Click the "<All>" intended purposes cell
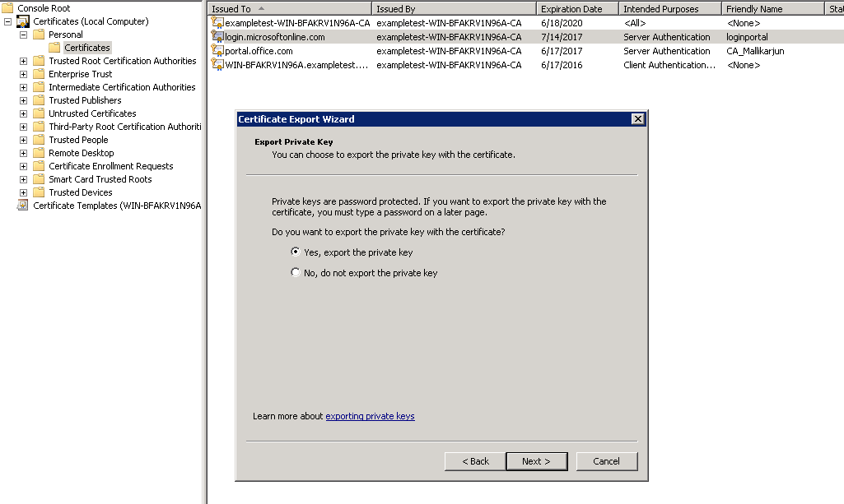 pos(635,23)
